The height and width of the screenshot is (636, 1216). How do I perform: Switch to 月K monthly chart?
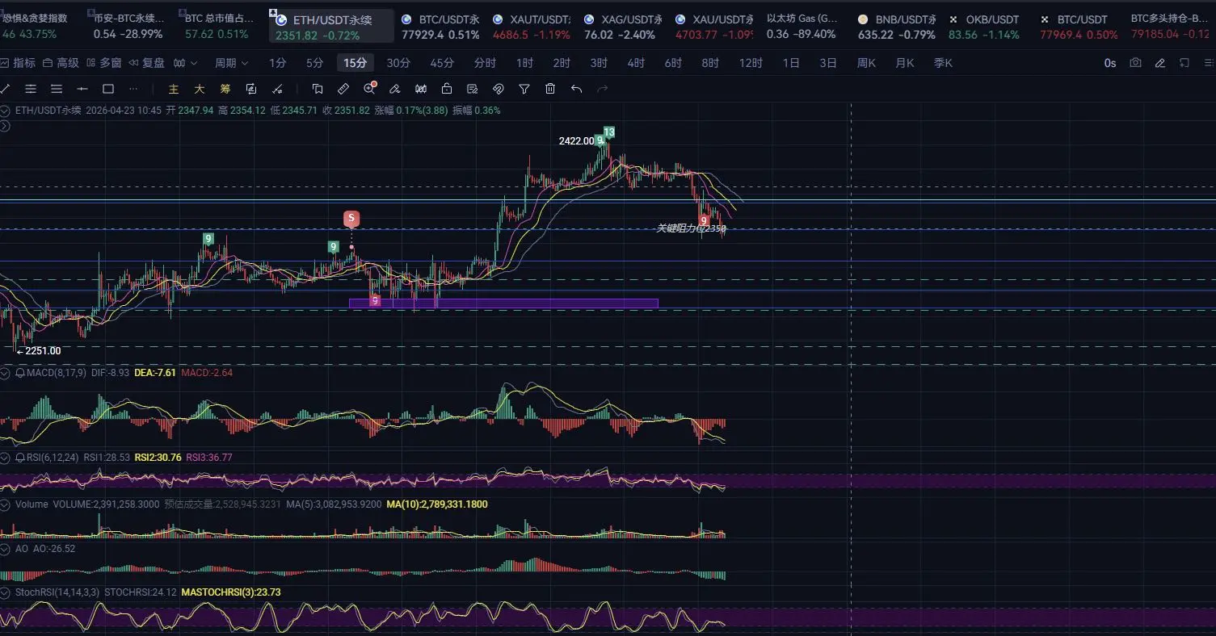tap(905, 63)
